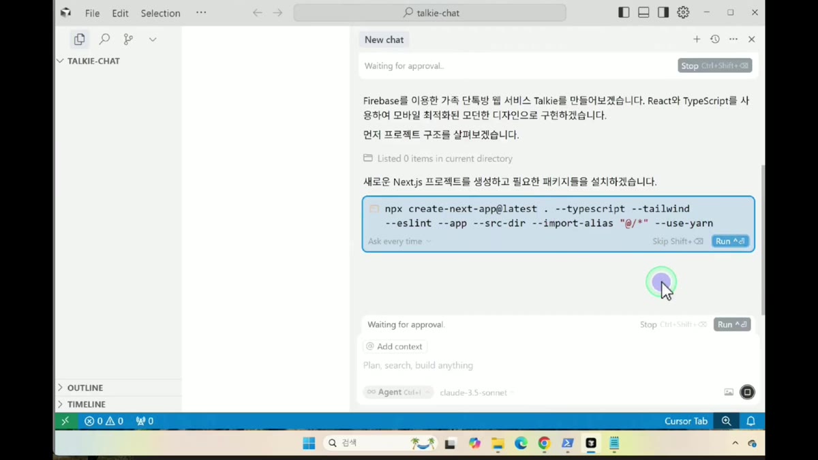Open the Edit menu
Screen dimensions: 818x460
click(120, 13)
